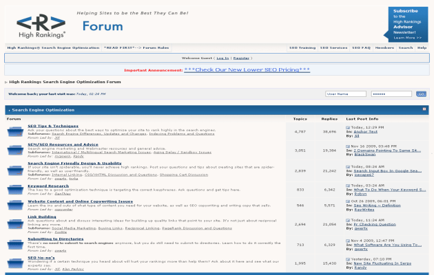Open the SEO Tips & Techniques forum
This screenshot has width=434, height=275.
[x=53, y=126]
